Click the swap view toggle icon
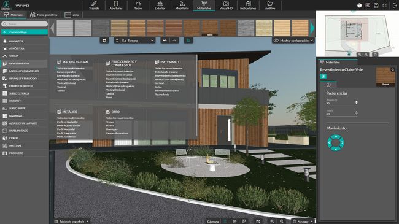The image size is (399, 224). [x=104, y=41]
